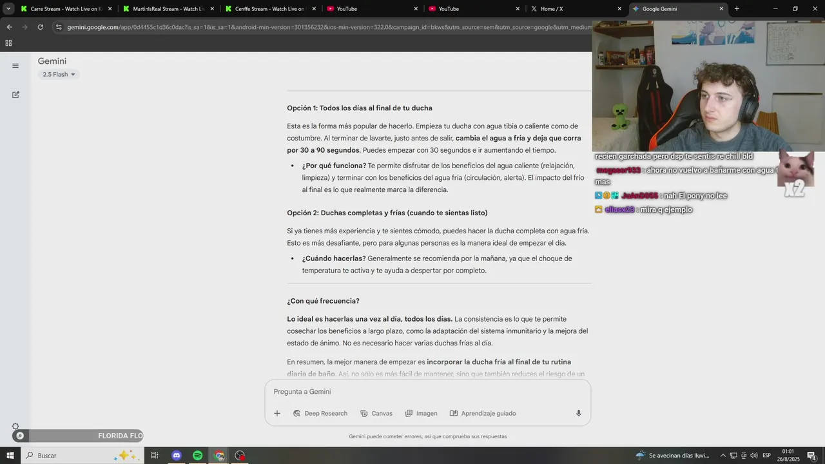825x464 pixels.
Task: Open site information icon in address bar
Action: 59,27
